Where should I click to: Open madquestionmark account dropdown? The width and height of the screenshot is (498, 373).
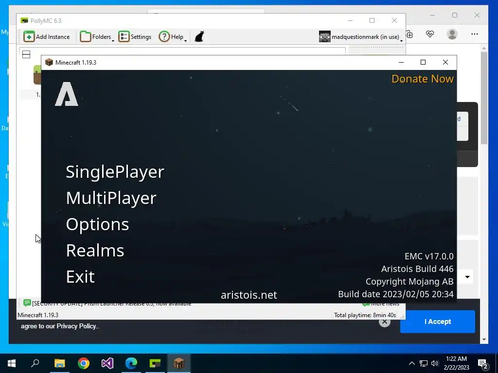(361, 37)
